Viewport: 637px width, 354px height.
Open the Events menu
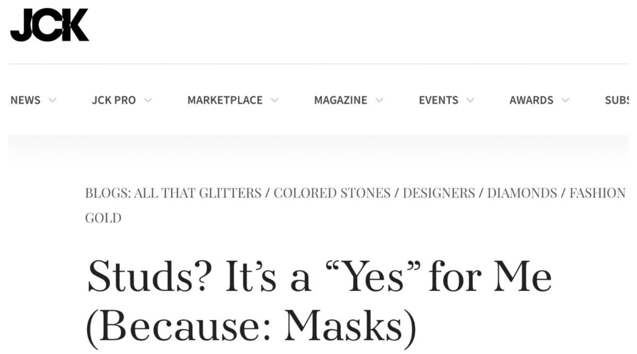click(x=438, y=100)
